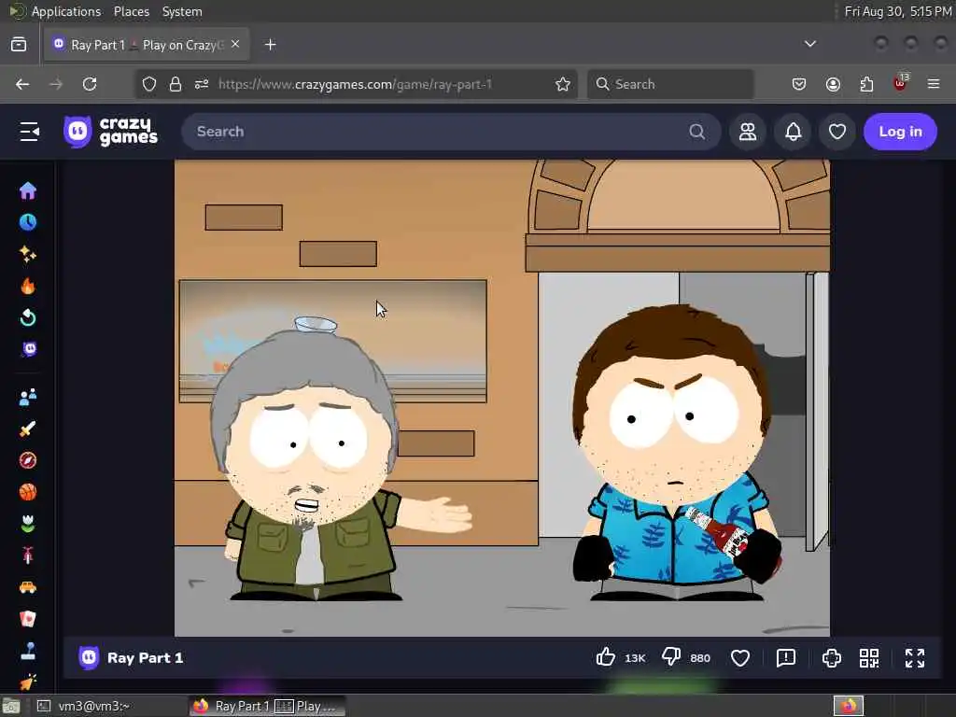Viewport: 956px width, 717px height.
Task: Enter fullscreen mode for the game
Action: click(x=915, y=658)
